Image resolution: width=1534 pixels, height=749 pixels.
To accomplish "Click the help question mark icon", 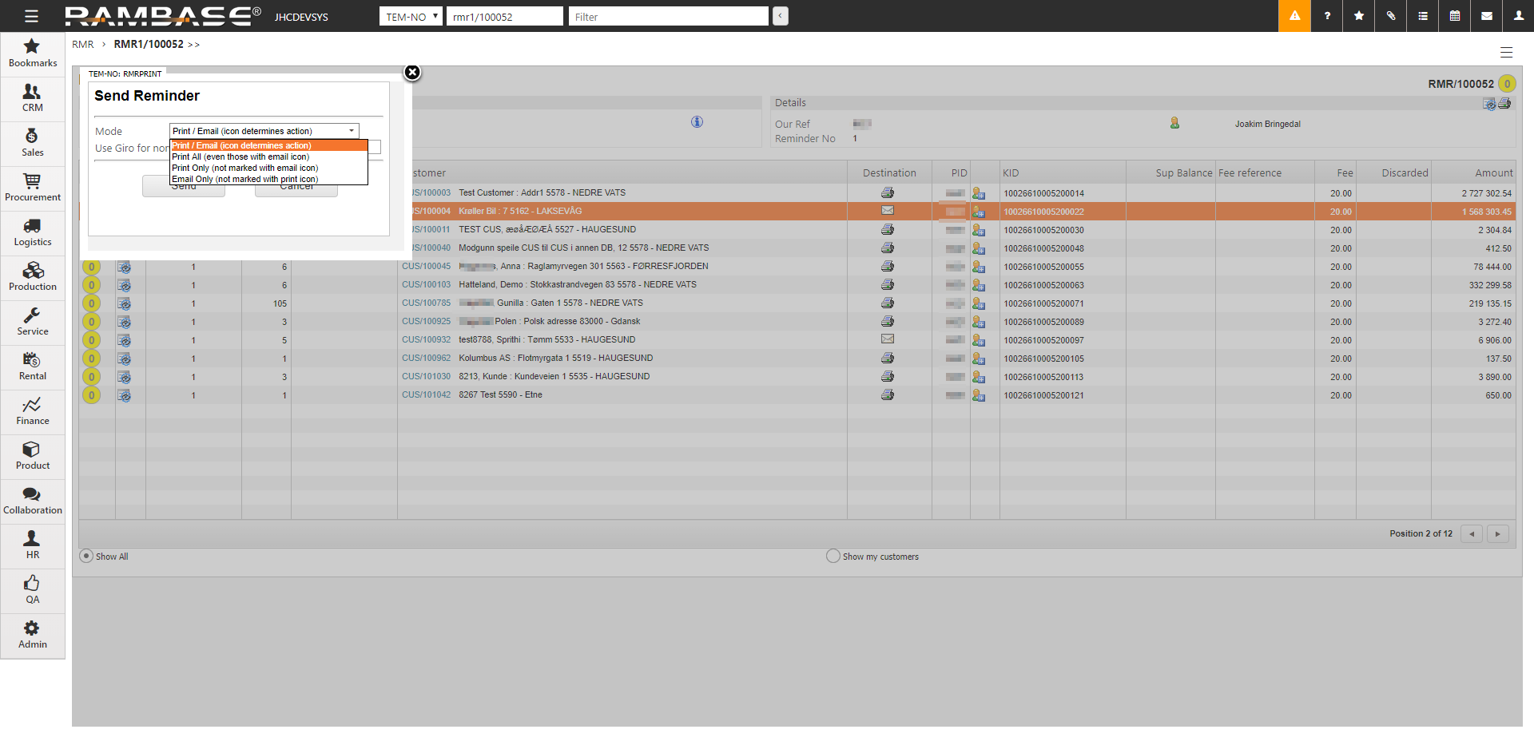I will pos(1327,16).
